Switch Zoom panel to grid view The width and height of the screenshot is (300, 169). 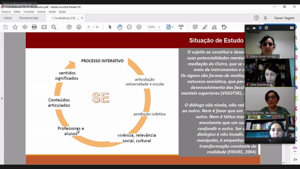pos(266,28)
